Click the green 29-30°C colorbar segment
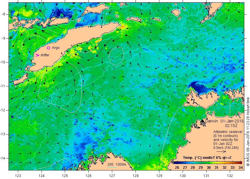Viewport: 250px width, 179px height. [x=205, y=163]
